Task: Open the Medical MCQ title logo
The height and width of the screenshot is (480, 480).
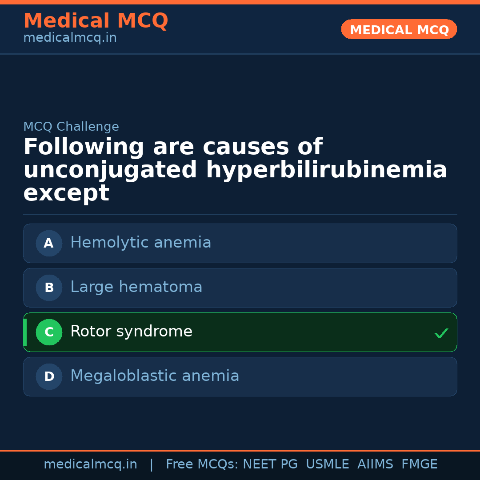Action: 96,21
